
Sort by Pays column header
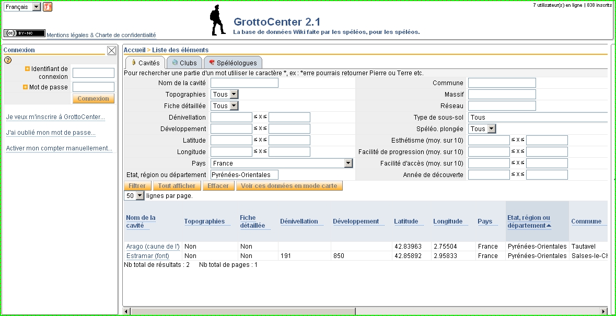[x=485, y=221]
